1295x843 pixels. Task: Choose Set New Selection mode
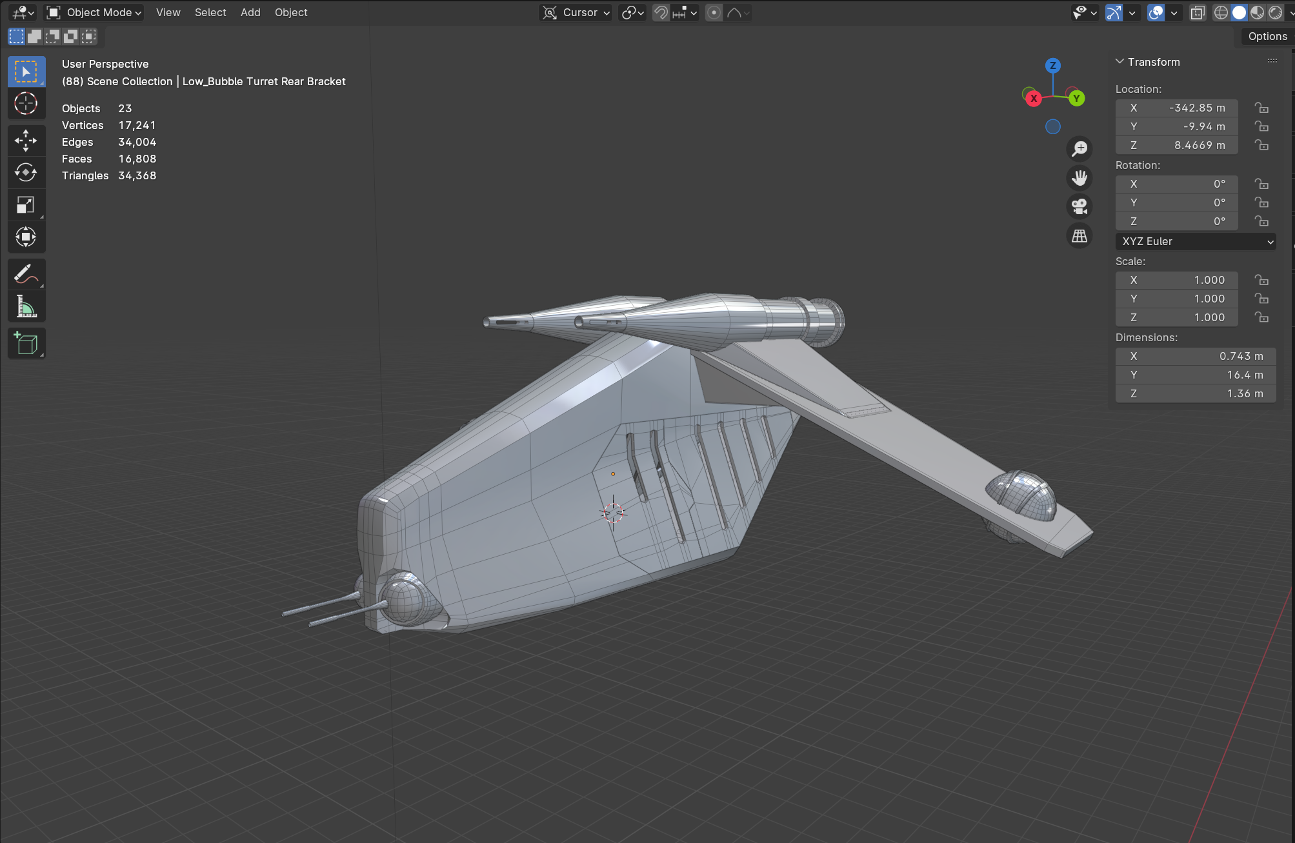point(17,37)
